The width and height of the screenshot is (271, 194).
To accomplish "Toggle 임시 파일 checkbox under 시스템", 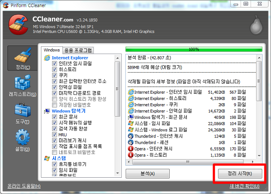I will [55, 170].
